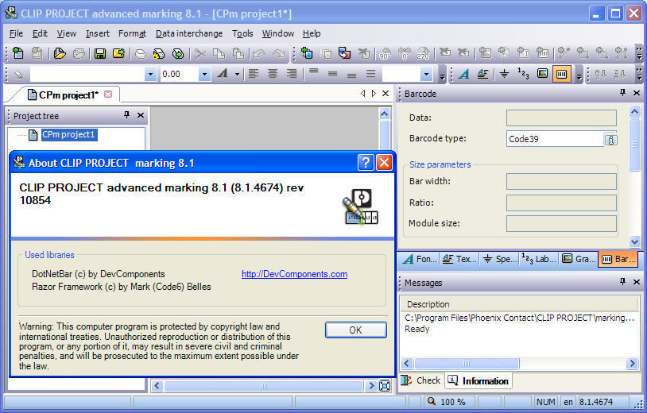Toggle the highlighted Barcode icon in the toolbar
The width and height of the screenshot is (647, 413).
[x=562, y=74]
